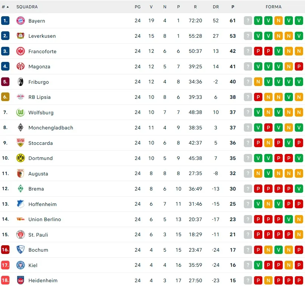Screen dimensions: 305x286
Task: Sort by the DR column header
Action: click(216, 7)
